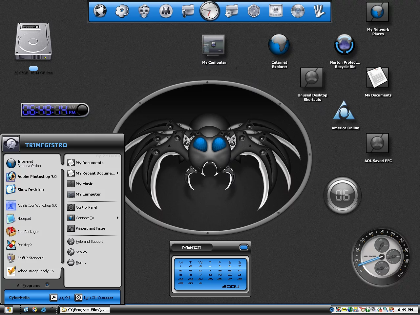Click the speaker icon in the dock
This screenshot has height=315, width=420.
[254, 11]
